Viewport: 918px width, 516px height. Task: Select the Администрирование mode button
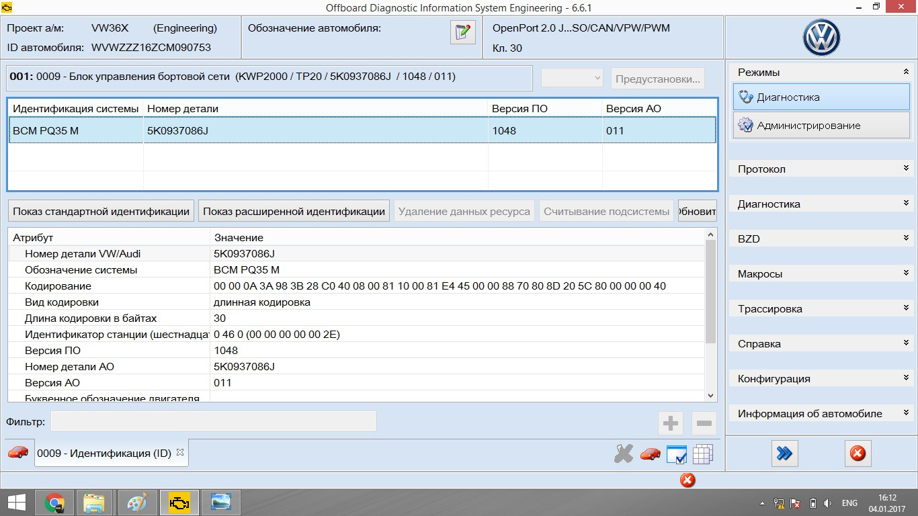(821, 125)
